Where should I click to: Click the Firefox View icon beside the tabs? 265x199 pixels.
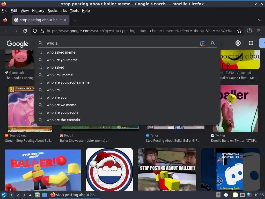pos(5,20)
